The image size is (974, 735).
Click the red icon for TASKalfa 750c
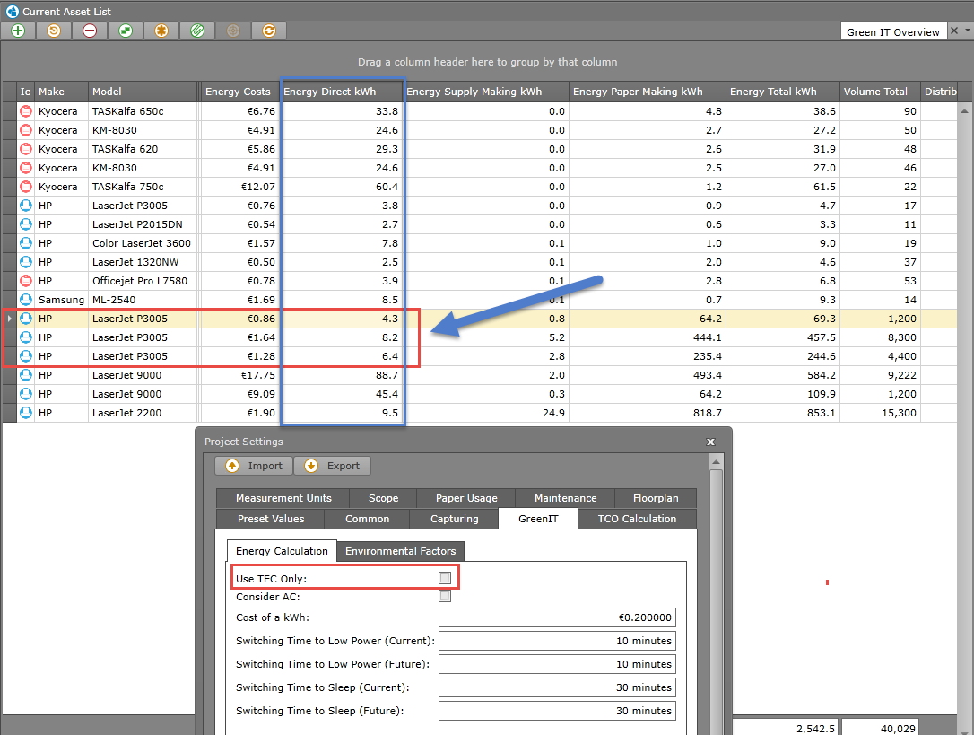pyautogui.click(x=25, y=187)
